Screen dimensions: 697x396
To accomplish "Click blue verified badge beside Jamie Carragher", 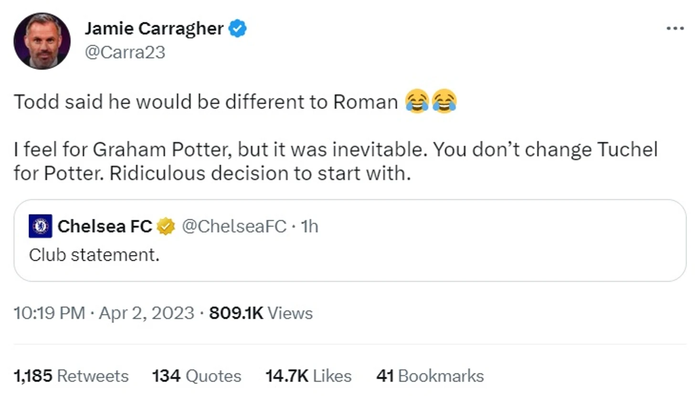I will pyautogui.click(x=237, y=29).
